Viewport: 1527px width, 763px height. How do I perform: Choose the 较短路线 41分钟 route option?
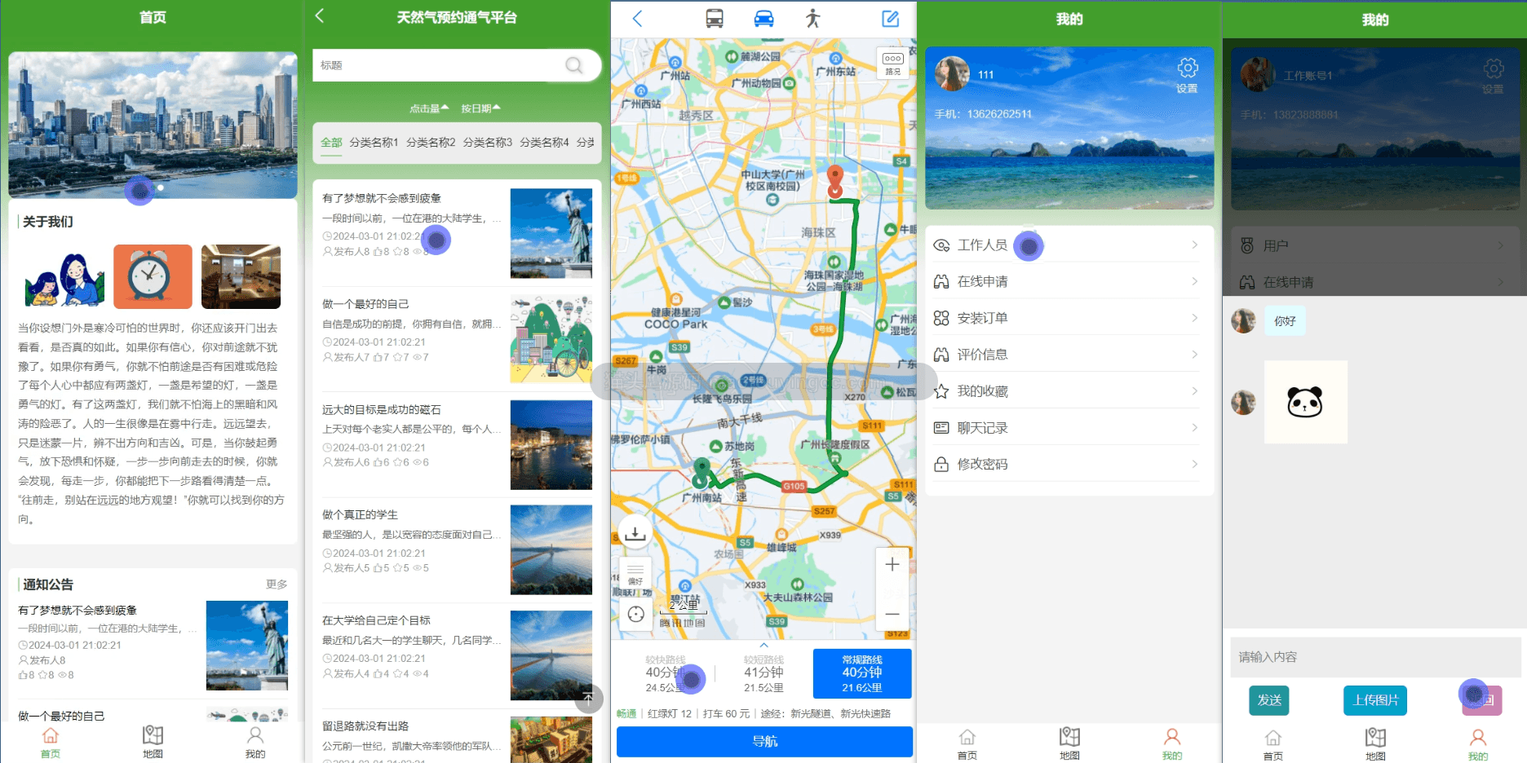pos(763,673)
